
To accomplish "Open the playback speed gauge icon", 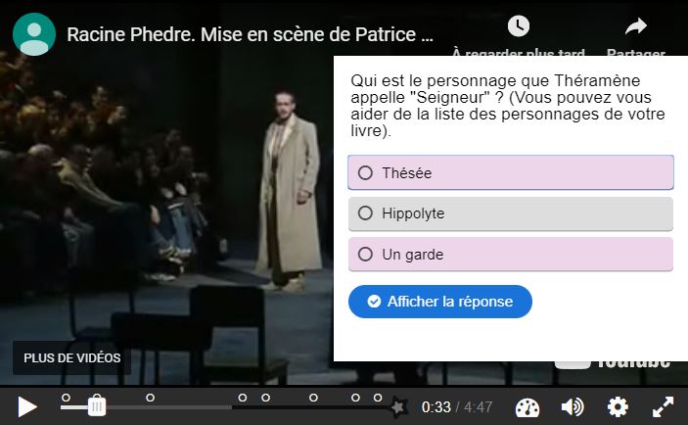I will [527, 407].
